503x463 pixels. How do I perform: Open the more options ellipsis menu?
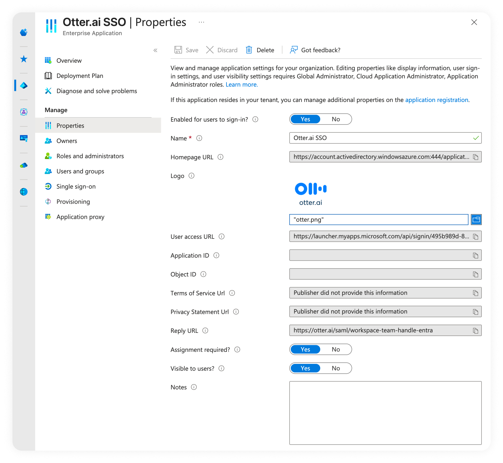[201, 22]
